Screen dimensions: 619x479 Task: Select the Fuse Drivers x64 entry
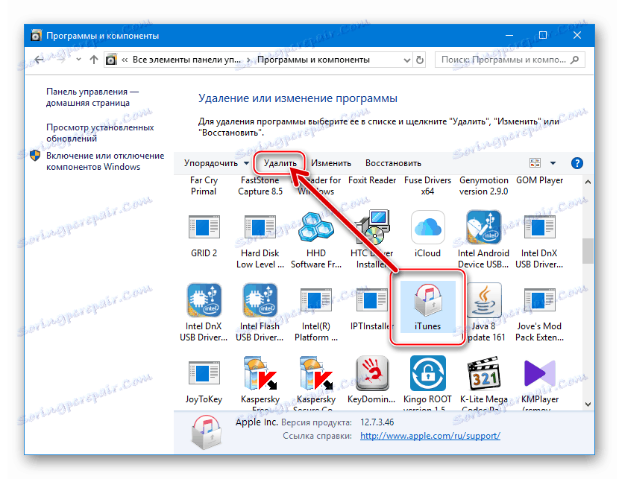tap(427, 185)
